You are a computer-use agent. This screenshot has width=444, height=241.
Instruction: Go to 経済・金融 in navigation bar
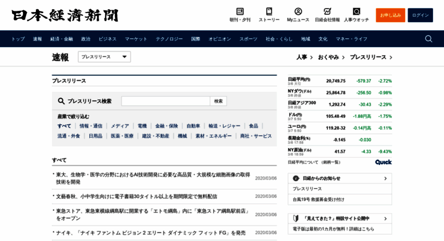click(x=62, y=39)
